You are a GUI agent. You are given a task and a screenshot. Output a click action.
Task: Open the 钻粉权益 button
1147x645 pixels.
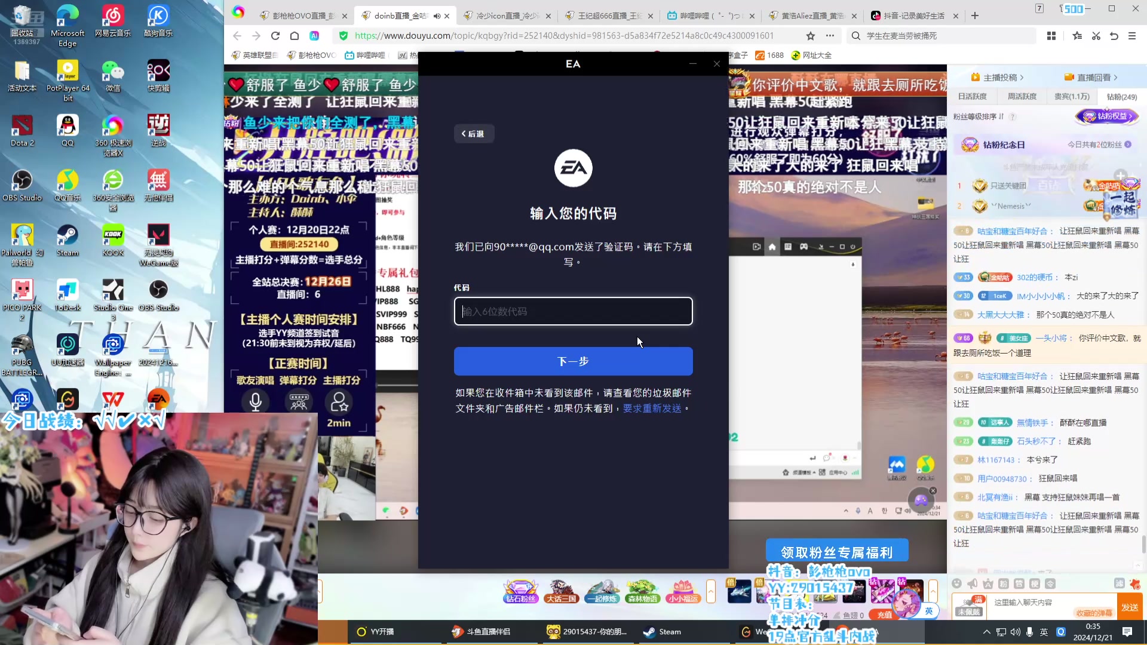click(x=1108, y=116)
